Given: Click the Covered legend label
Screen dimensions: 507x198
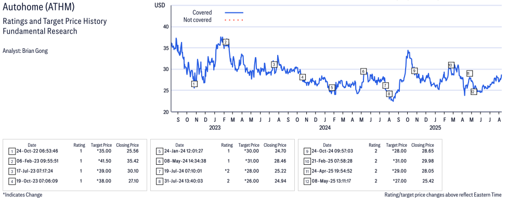Looking at the screenshot, I should [x=202, y=12].
